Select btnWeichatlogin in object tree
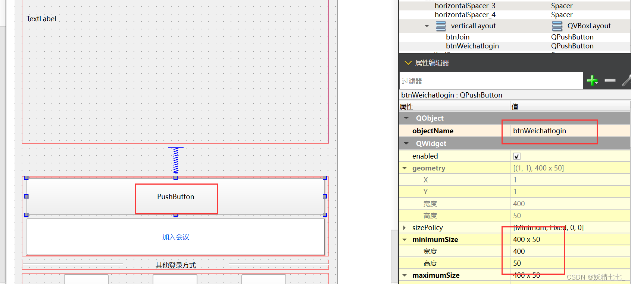 472,46
